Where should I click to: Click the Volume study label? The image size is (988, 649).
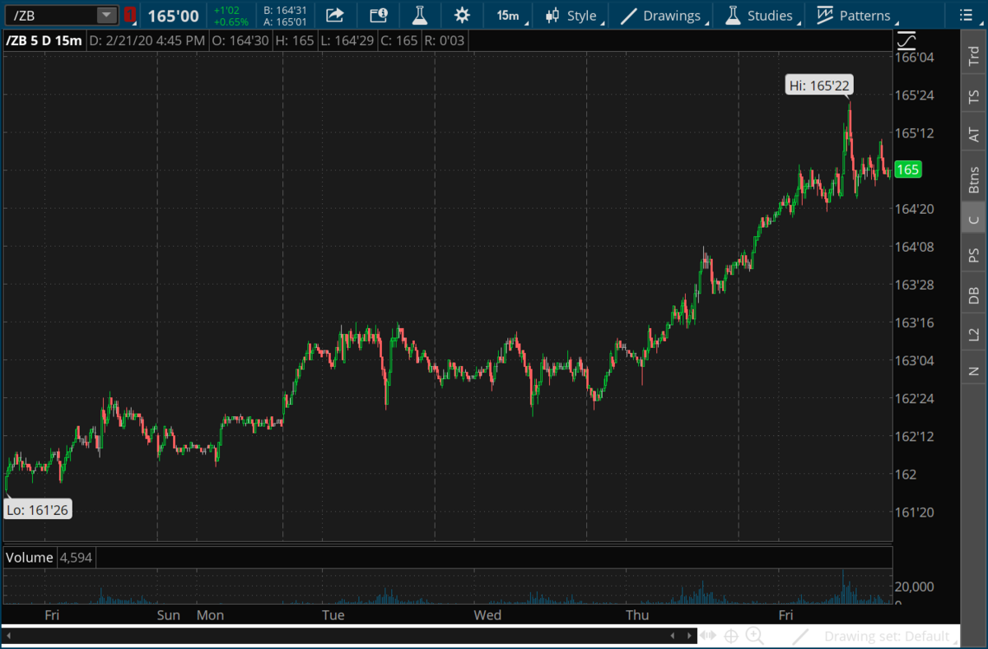click(x=30, y=558)
